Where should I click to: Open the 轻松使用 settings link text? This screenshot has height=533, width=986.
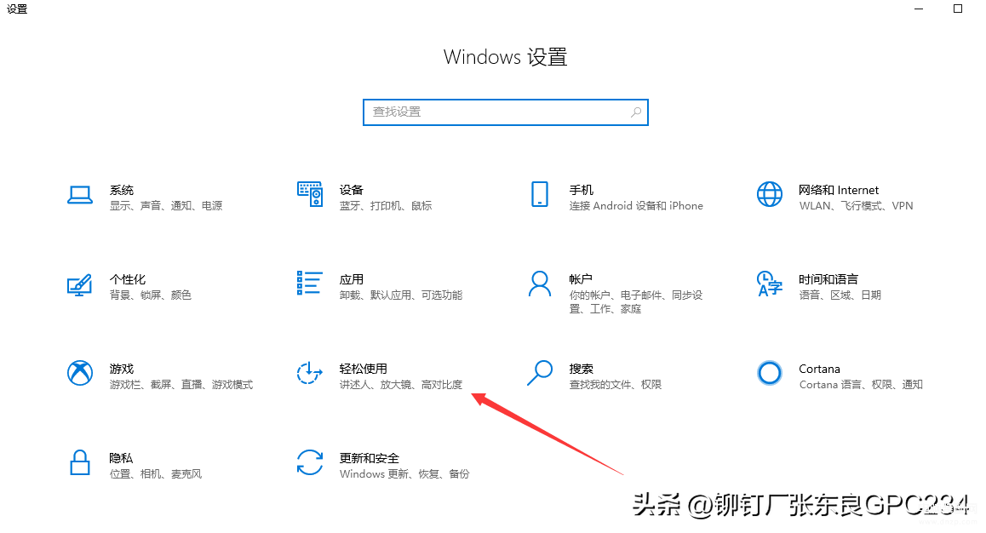(363, 369)
